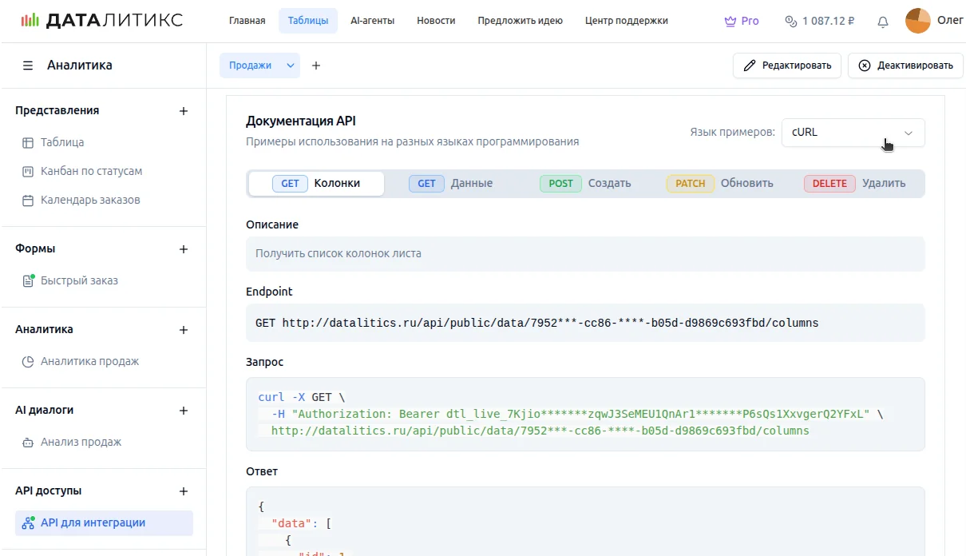Open the PATCH Обновить tab
Viewport: 966px width, 556px height.
tap(719, 184)
